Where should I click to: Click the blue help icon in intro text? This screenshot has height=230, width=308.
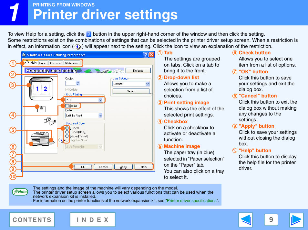coord(89,34)
